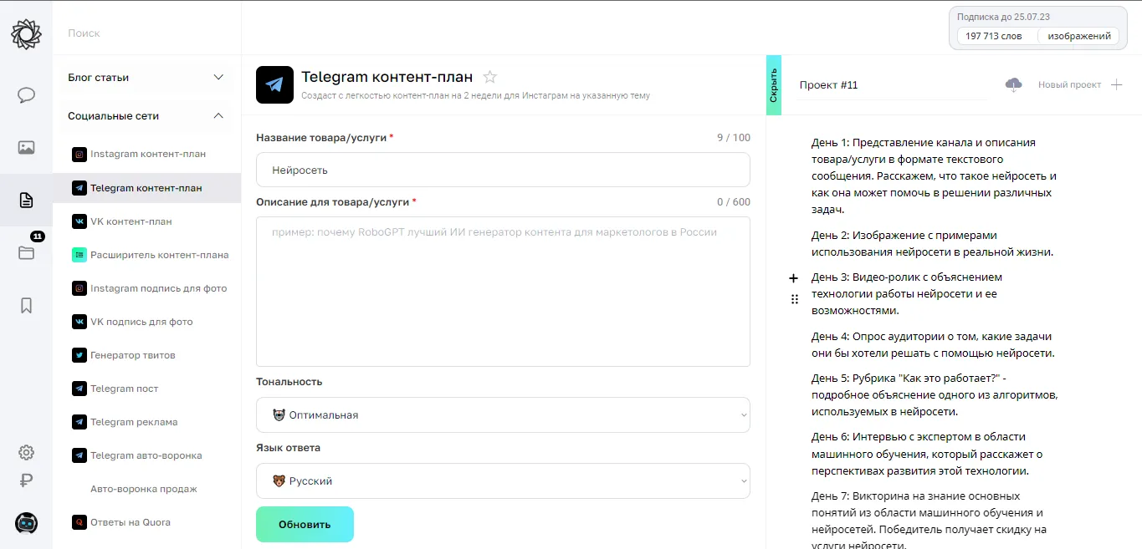This screenshot has width=1142, height=549.
Task: Click Instagram icon of Instagram подпись для фото
Action: (79, 288)
